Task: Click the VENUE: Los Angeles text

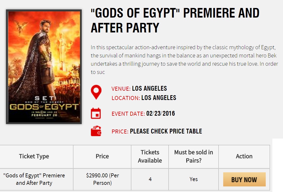Action: [x=139, y=89]
